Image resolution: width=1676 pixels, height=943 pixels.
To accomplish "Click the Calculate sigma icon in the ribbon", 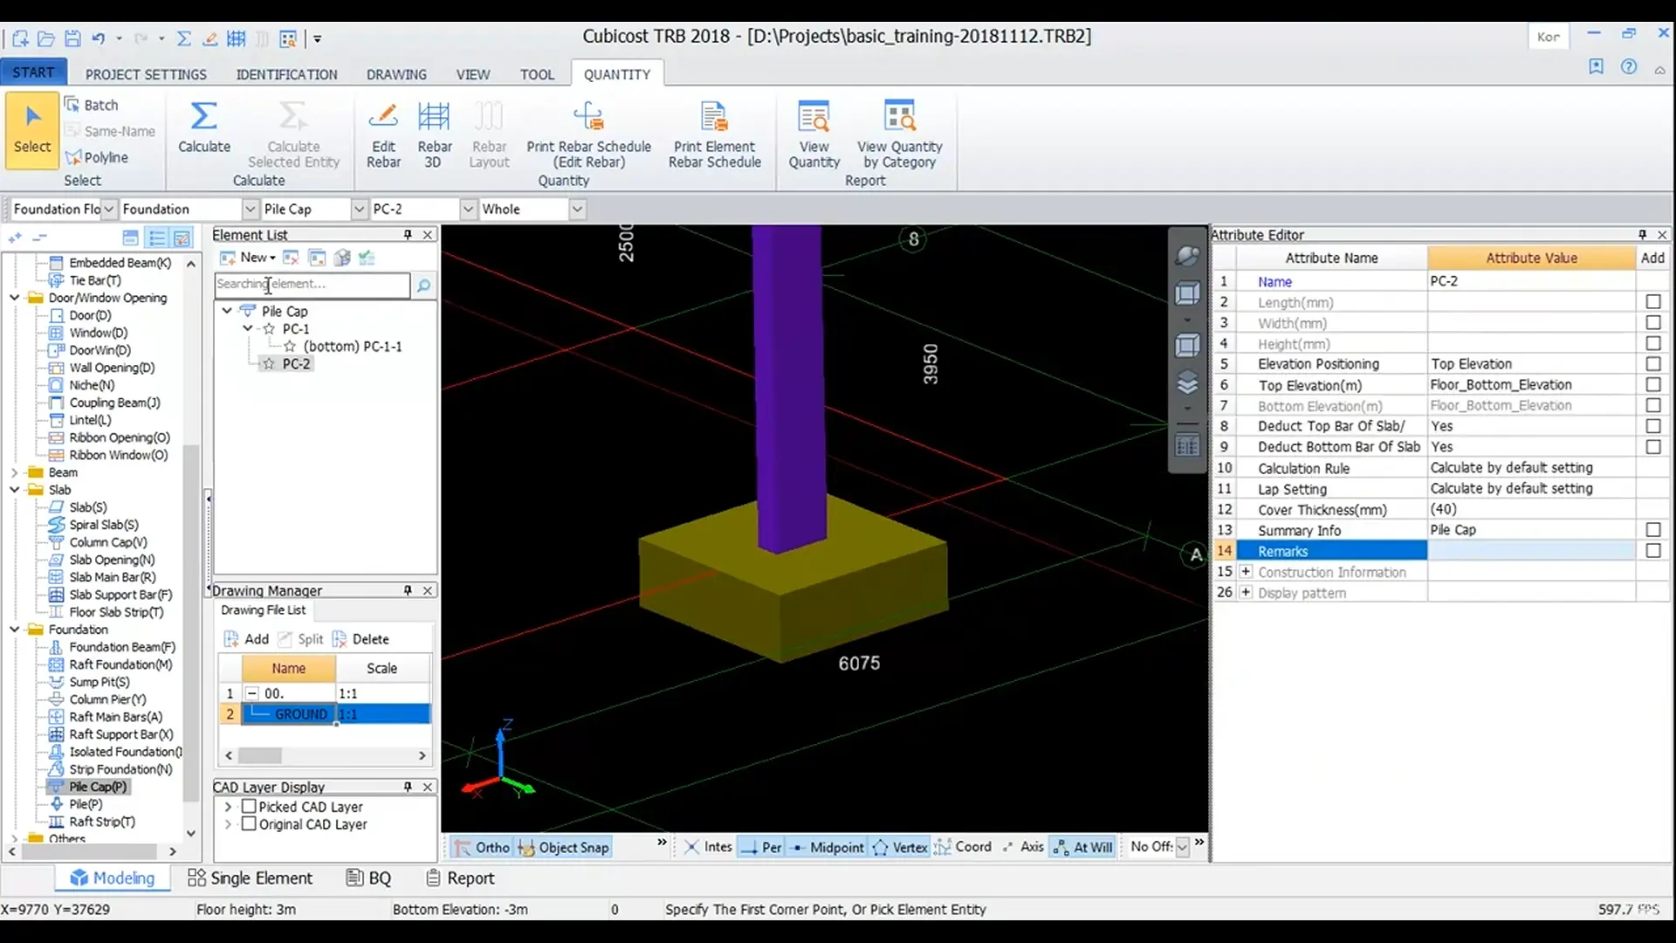I will pyautogui.click(x=203, y=116).
